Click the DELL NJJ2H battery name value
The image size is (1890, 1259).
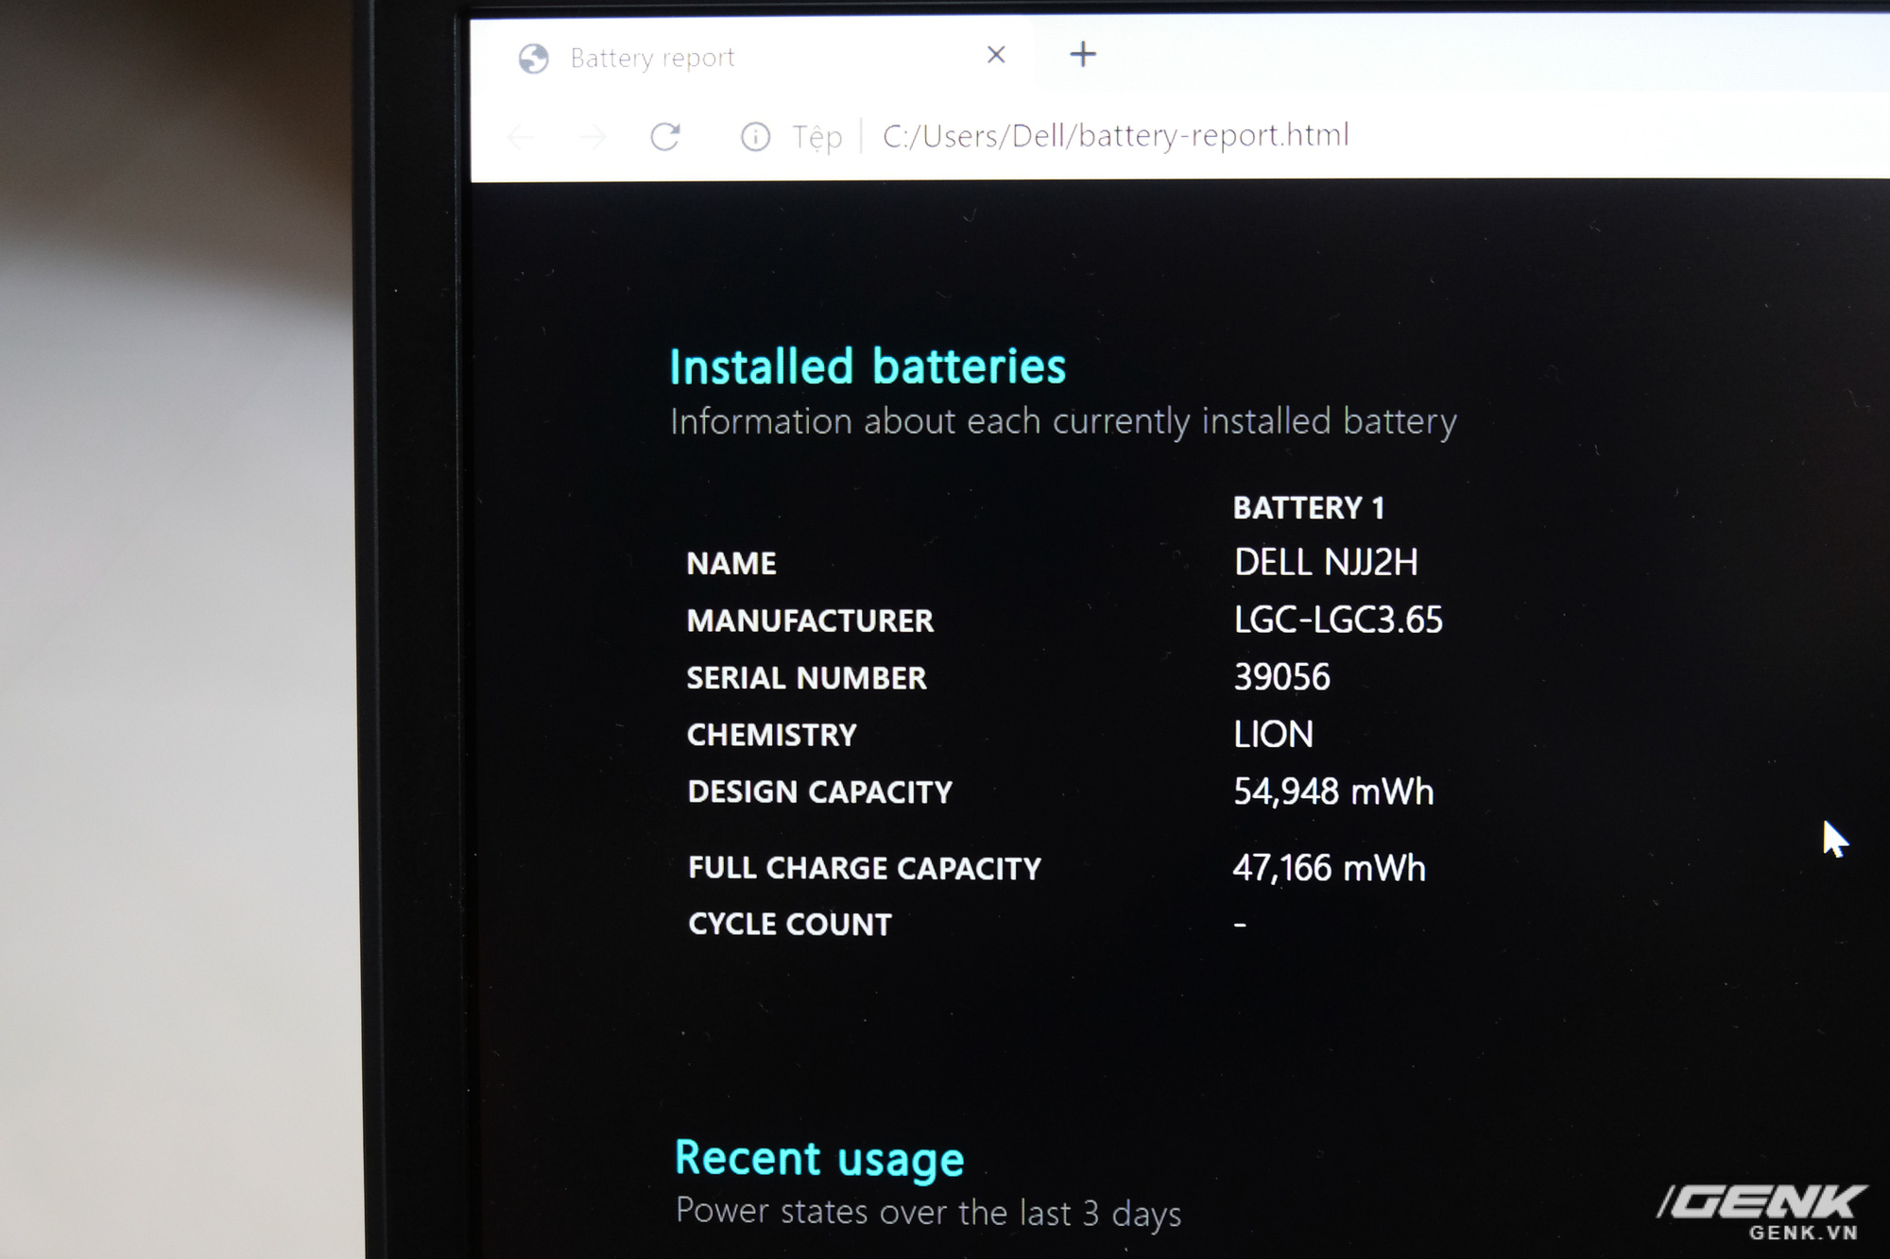pos(1326,563)
